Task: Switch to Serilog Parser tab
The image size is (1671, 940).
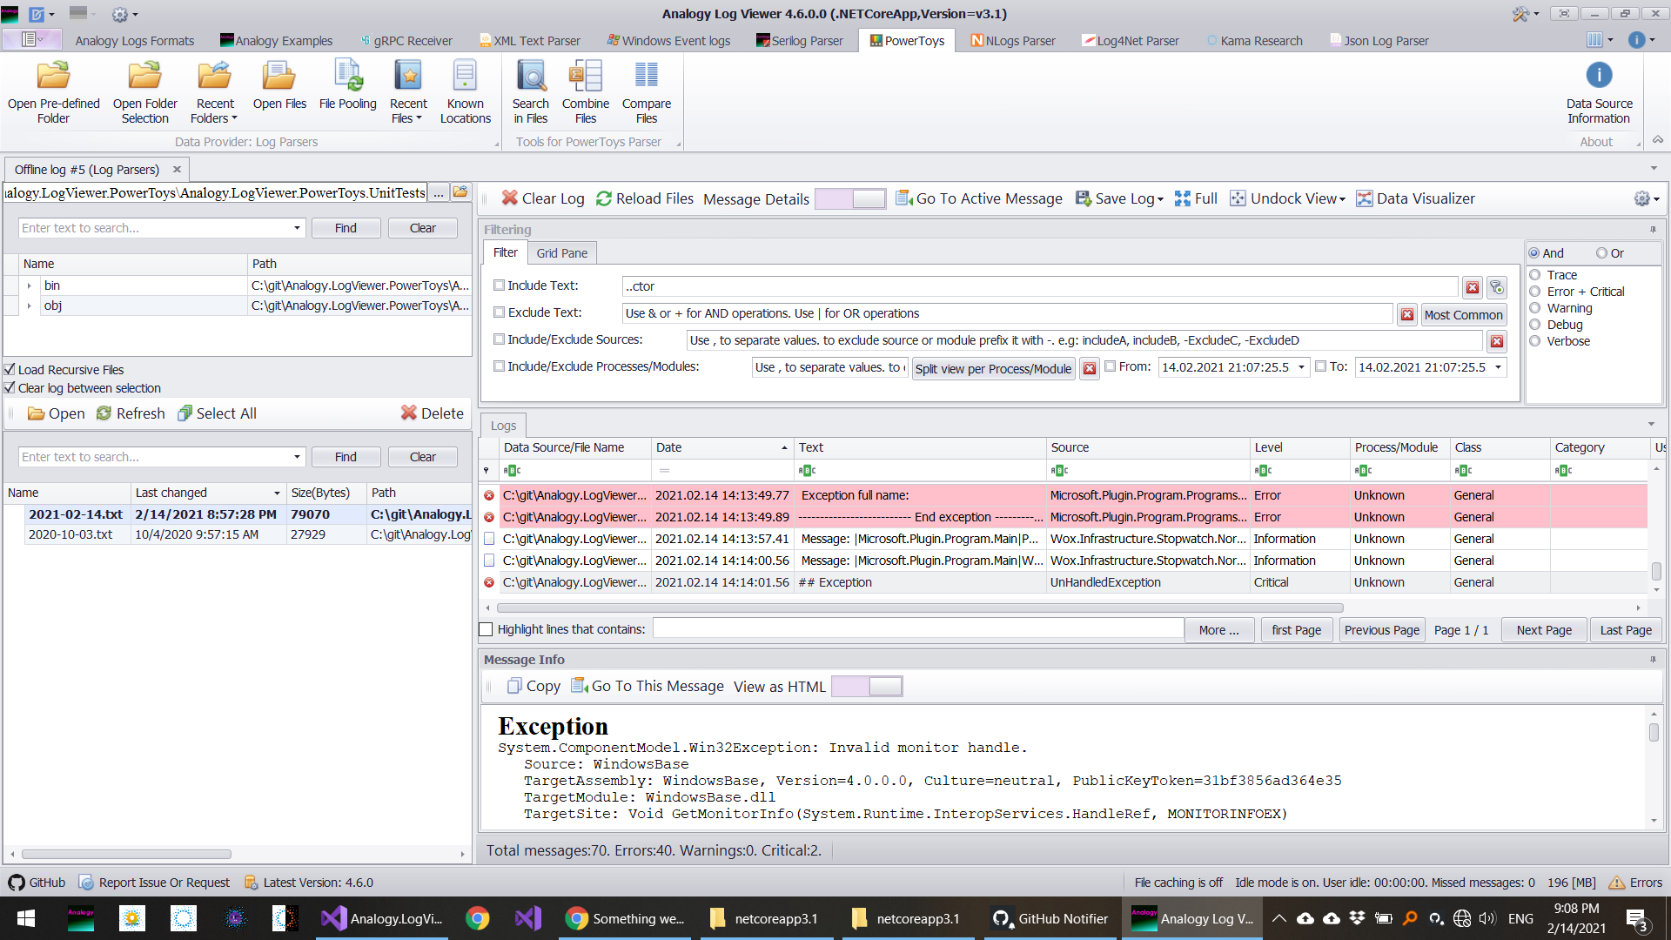Action: tap(799, 41)
